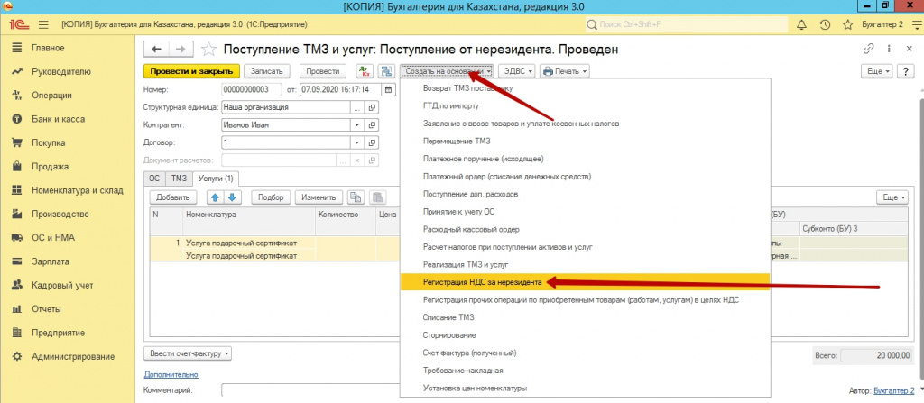
Task: Click Изменить button
Action: click(x=319, y=197)
